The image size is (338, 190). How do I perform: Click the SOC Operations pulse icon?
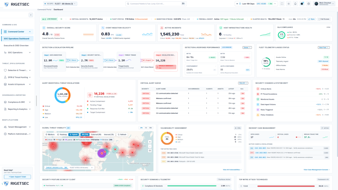point(5,52)
